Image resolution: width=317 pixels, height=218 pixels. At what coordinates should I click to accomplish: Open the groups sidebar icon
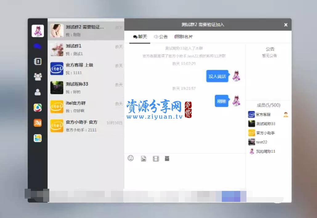pos(38,77)
